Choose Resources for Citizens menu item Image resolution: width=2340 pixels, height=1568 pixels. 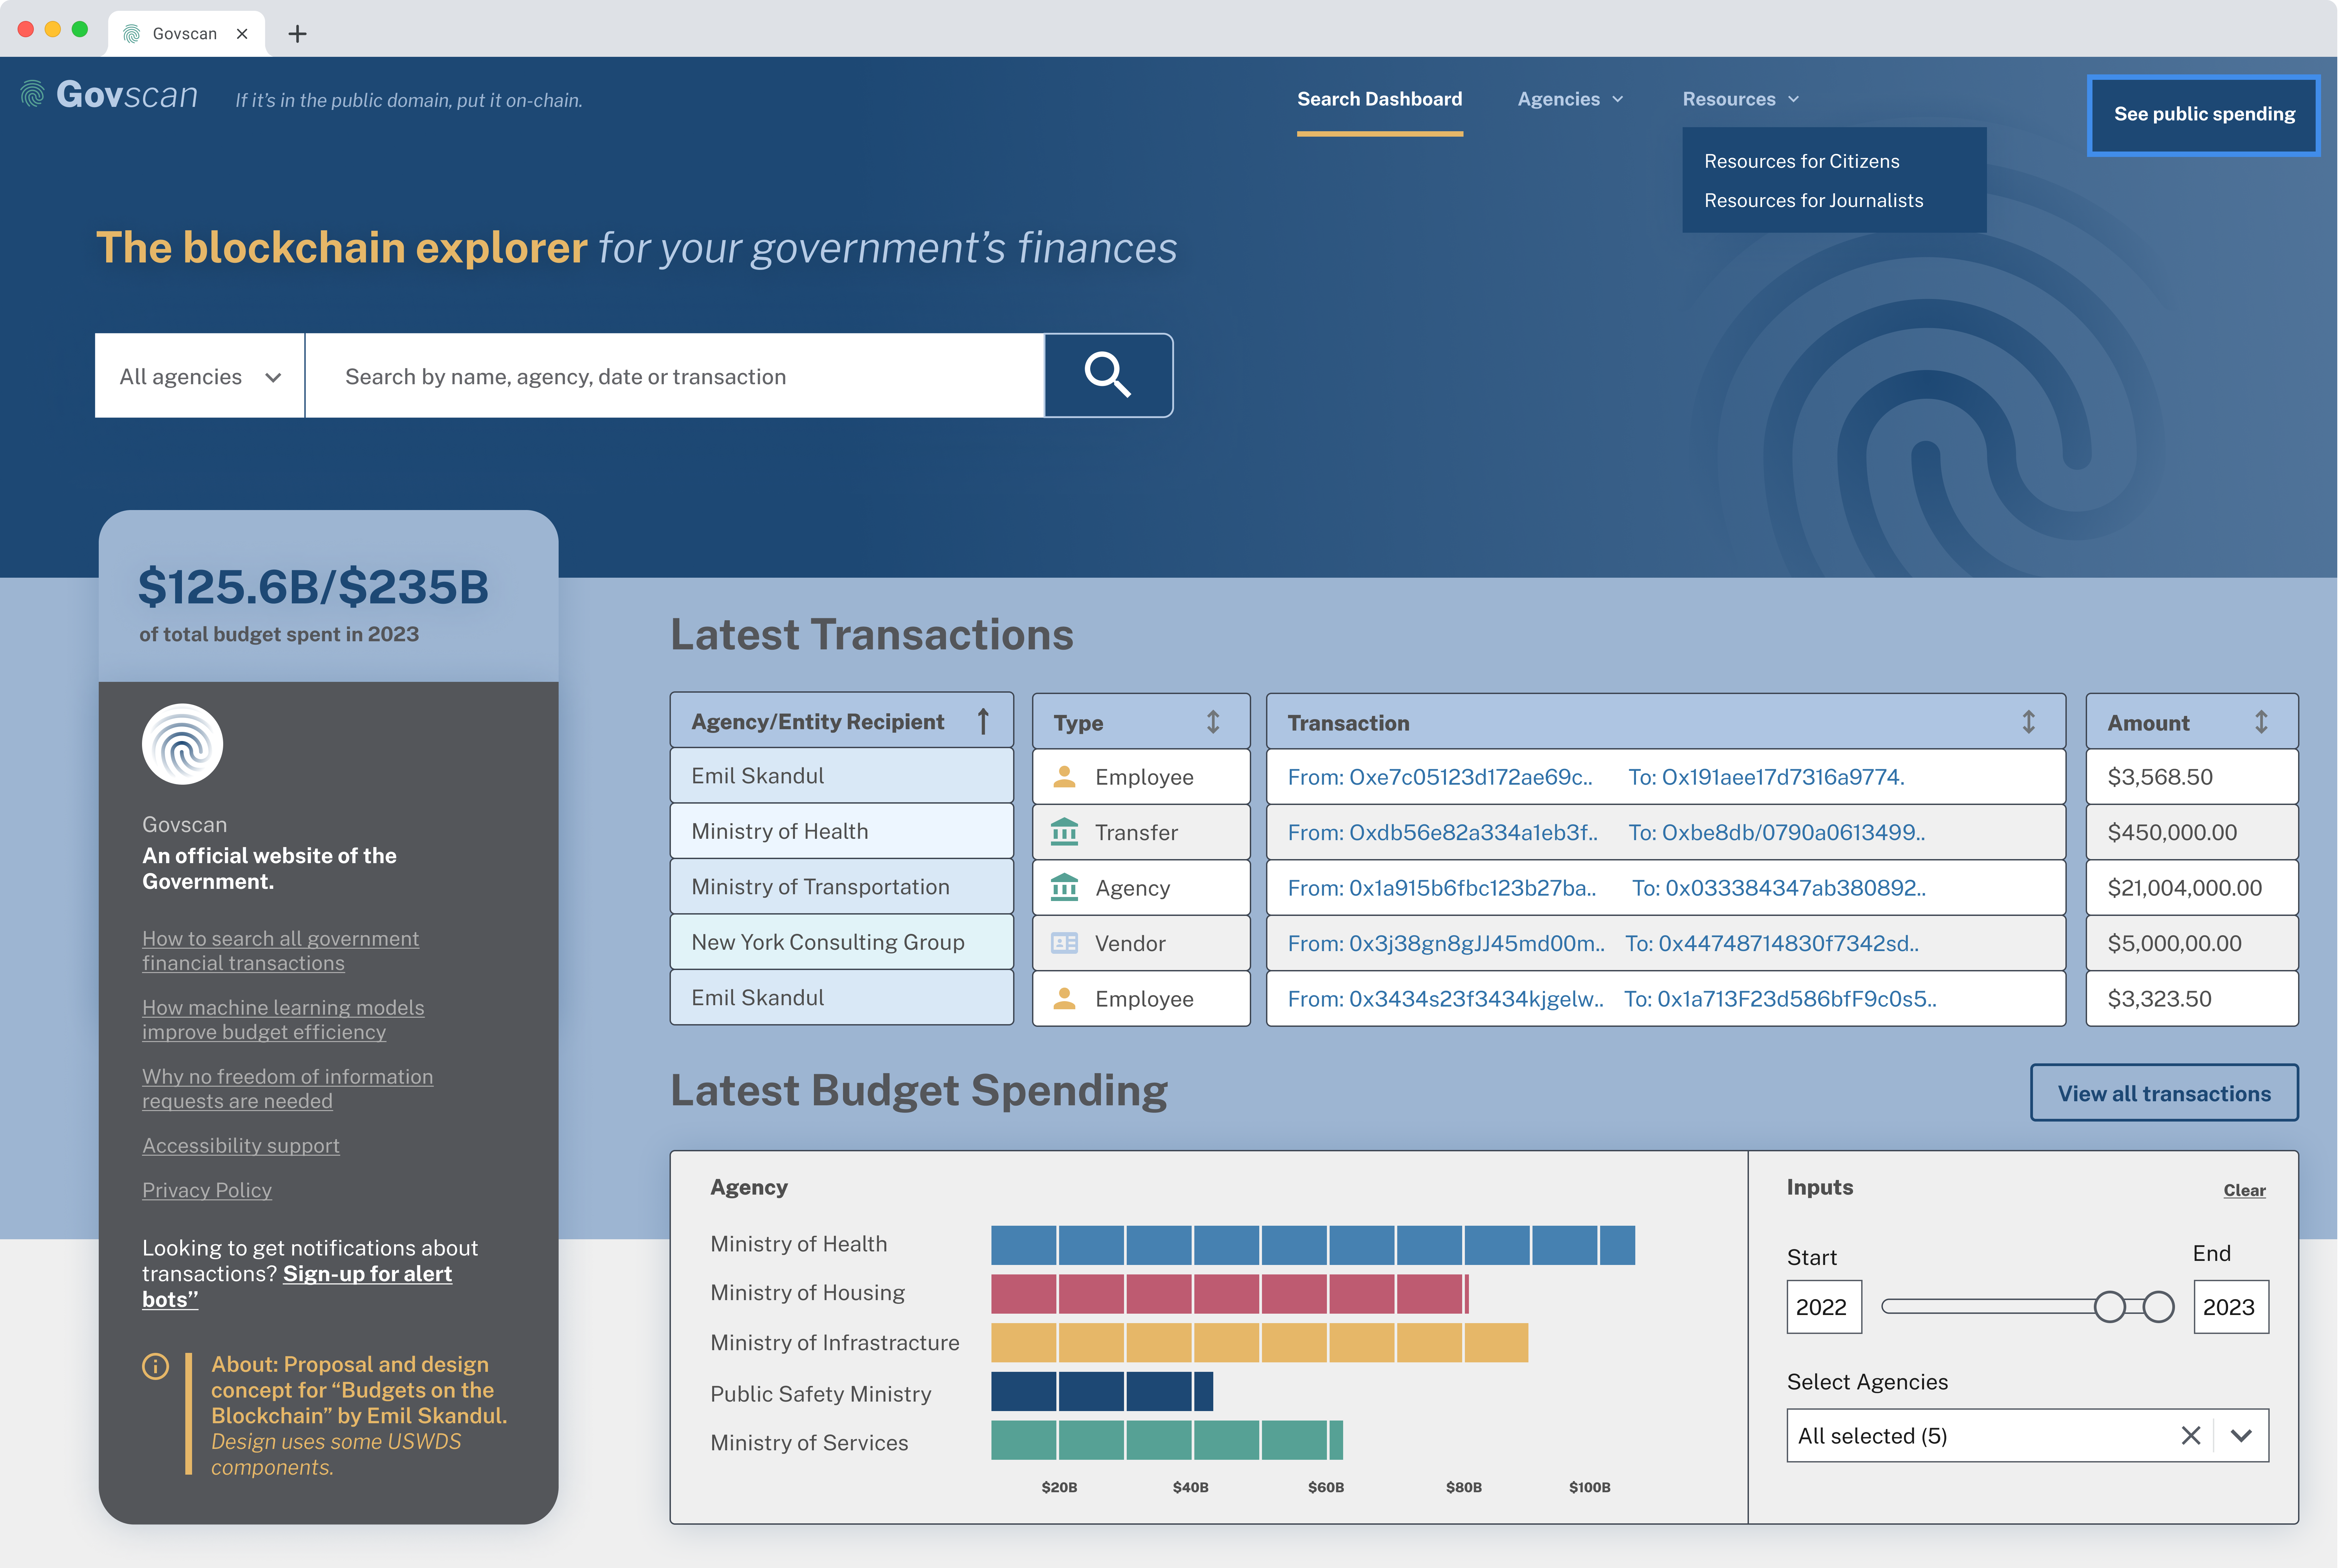1801,161
